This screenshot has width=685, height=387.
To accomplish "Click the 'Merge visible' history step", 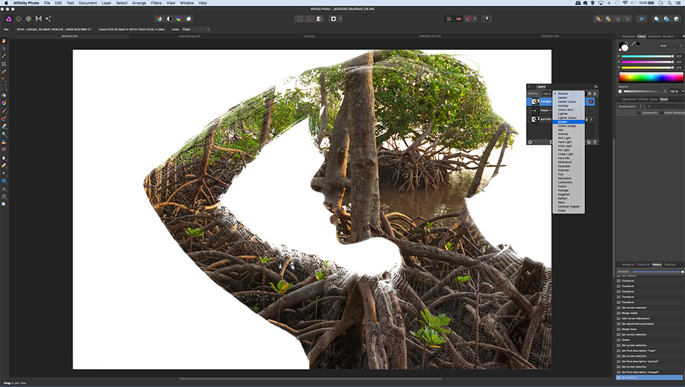I will point(649,313).
